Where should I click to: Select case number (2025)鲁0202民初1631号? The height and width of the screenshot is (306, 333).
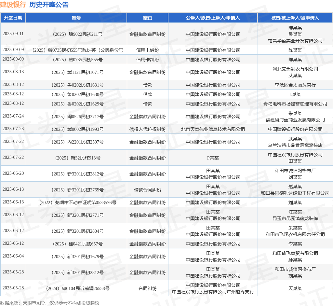[x=77, y=85]
